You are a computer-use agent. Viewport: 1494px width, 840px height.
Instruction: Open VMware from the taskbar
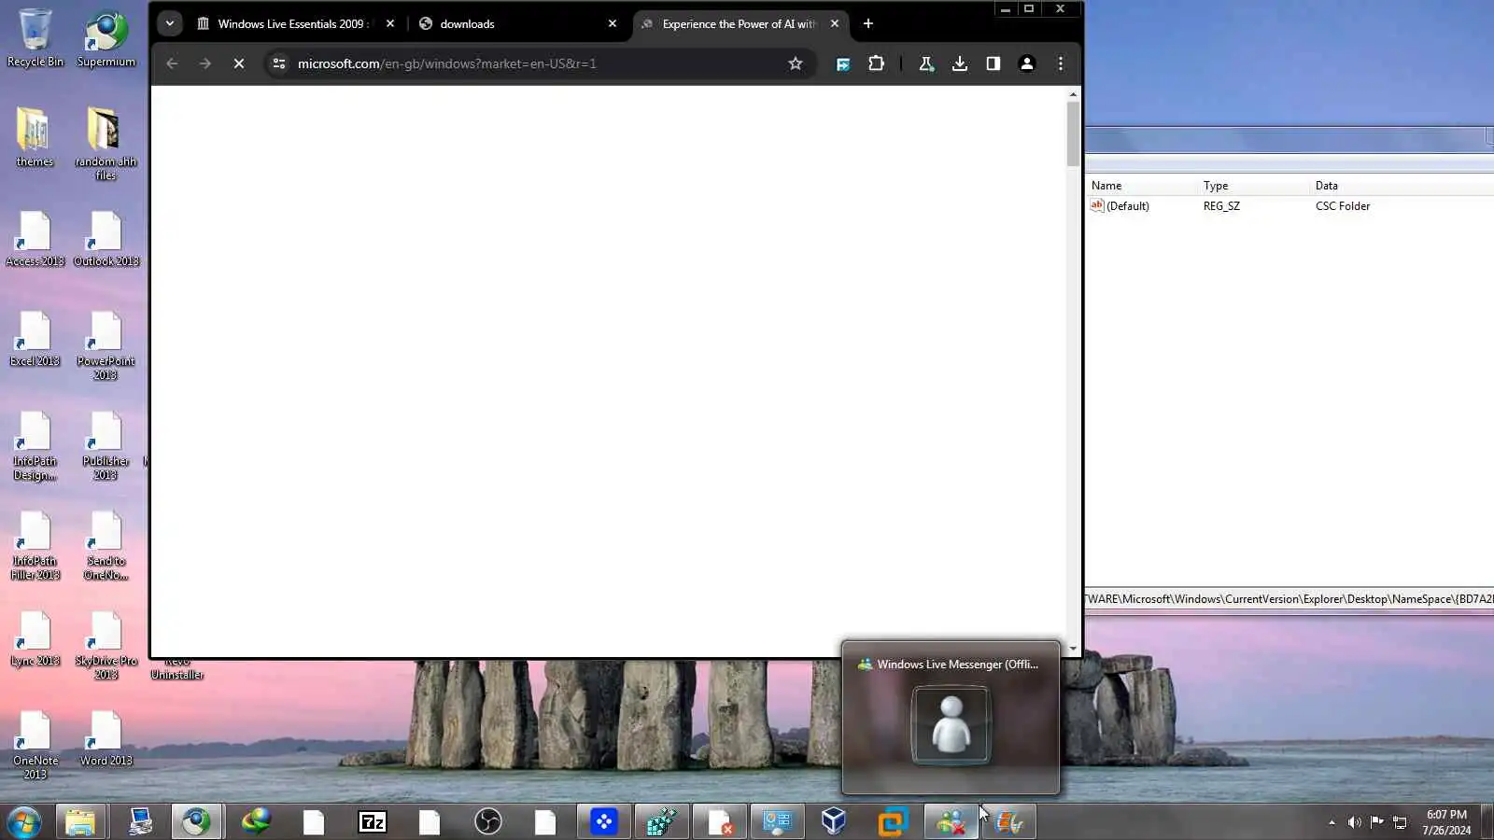coord(893,822)
